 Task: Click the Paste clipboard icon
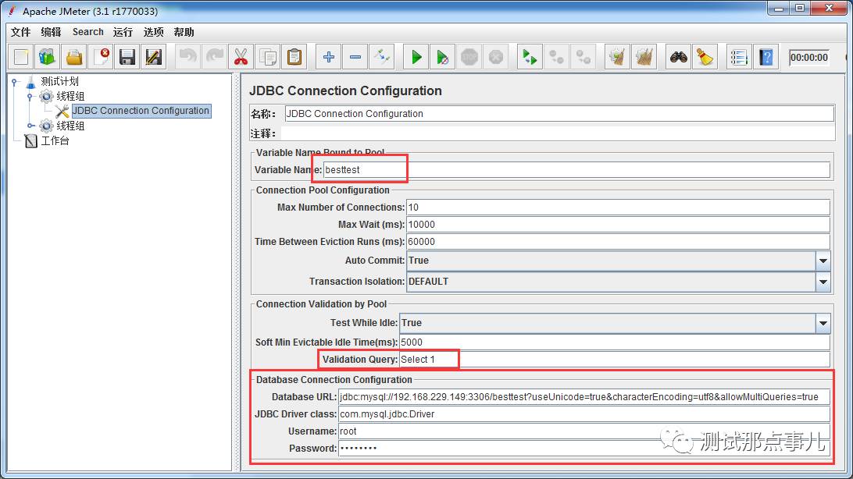tap(294, 57)
